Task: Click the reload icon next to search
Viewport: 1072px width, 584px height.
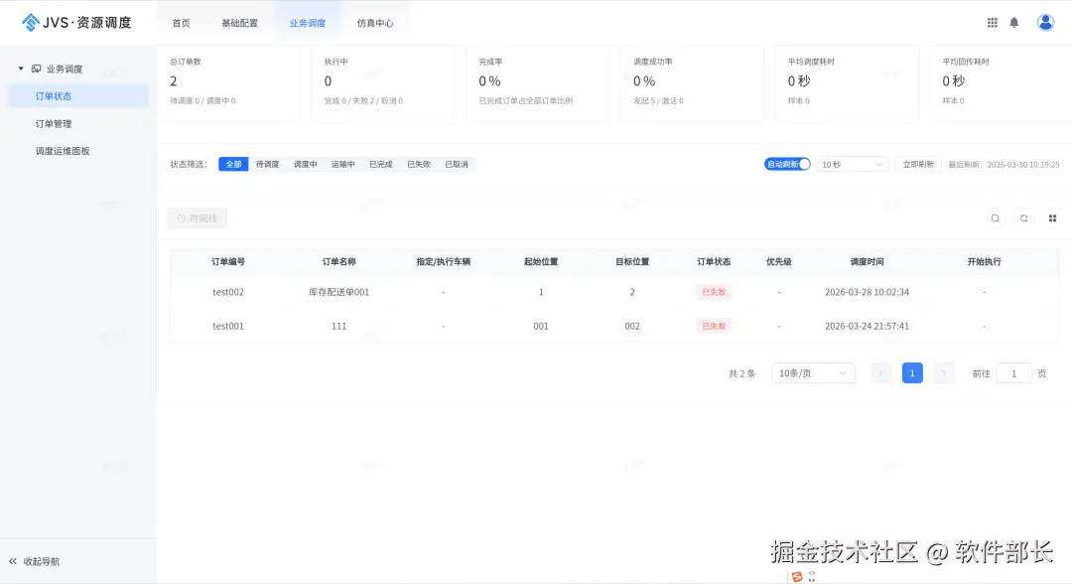Action: pos(1023,218)
